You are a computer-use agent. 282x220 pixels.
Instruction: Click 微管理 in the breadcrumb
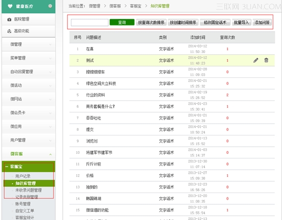[94, 6]
